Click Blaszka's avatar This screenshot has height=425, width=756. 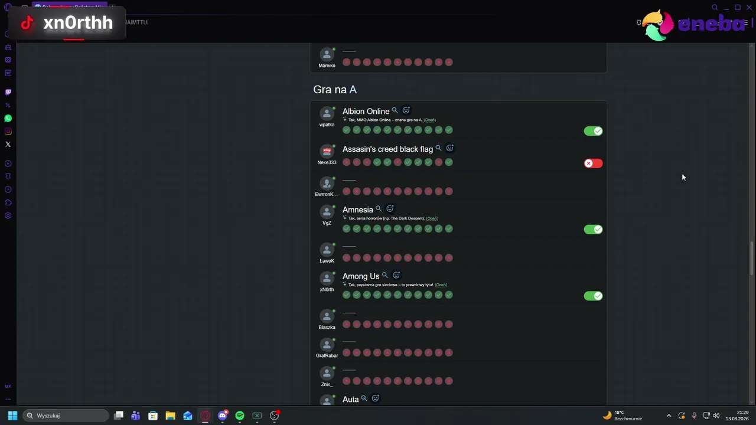click(x=327, y=316)
